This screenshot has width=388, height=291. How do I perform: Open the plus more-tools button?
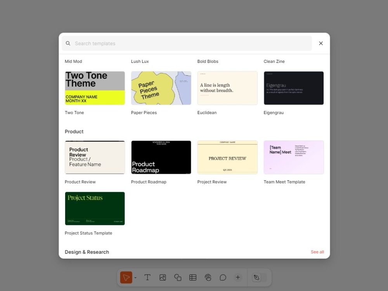[238, 277]
